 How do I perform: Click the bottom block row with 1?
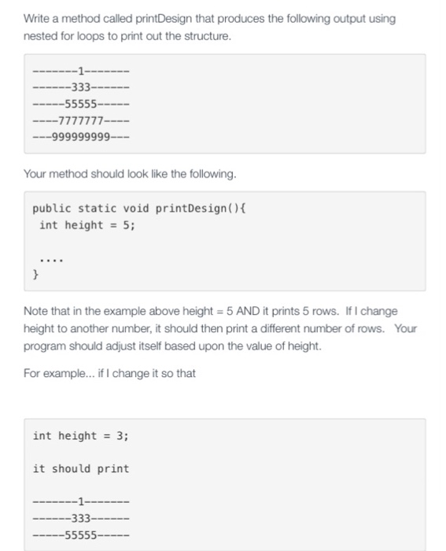pyautogui.click(x=81, y=501)
